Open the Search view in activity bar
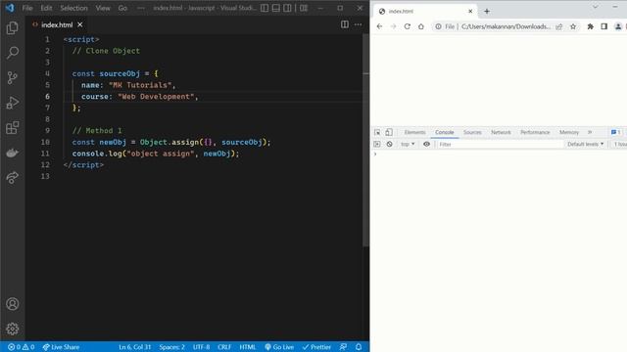Viewport: 627px width, 352px height. 13,53
